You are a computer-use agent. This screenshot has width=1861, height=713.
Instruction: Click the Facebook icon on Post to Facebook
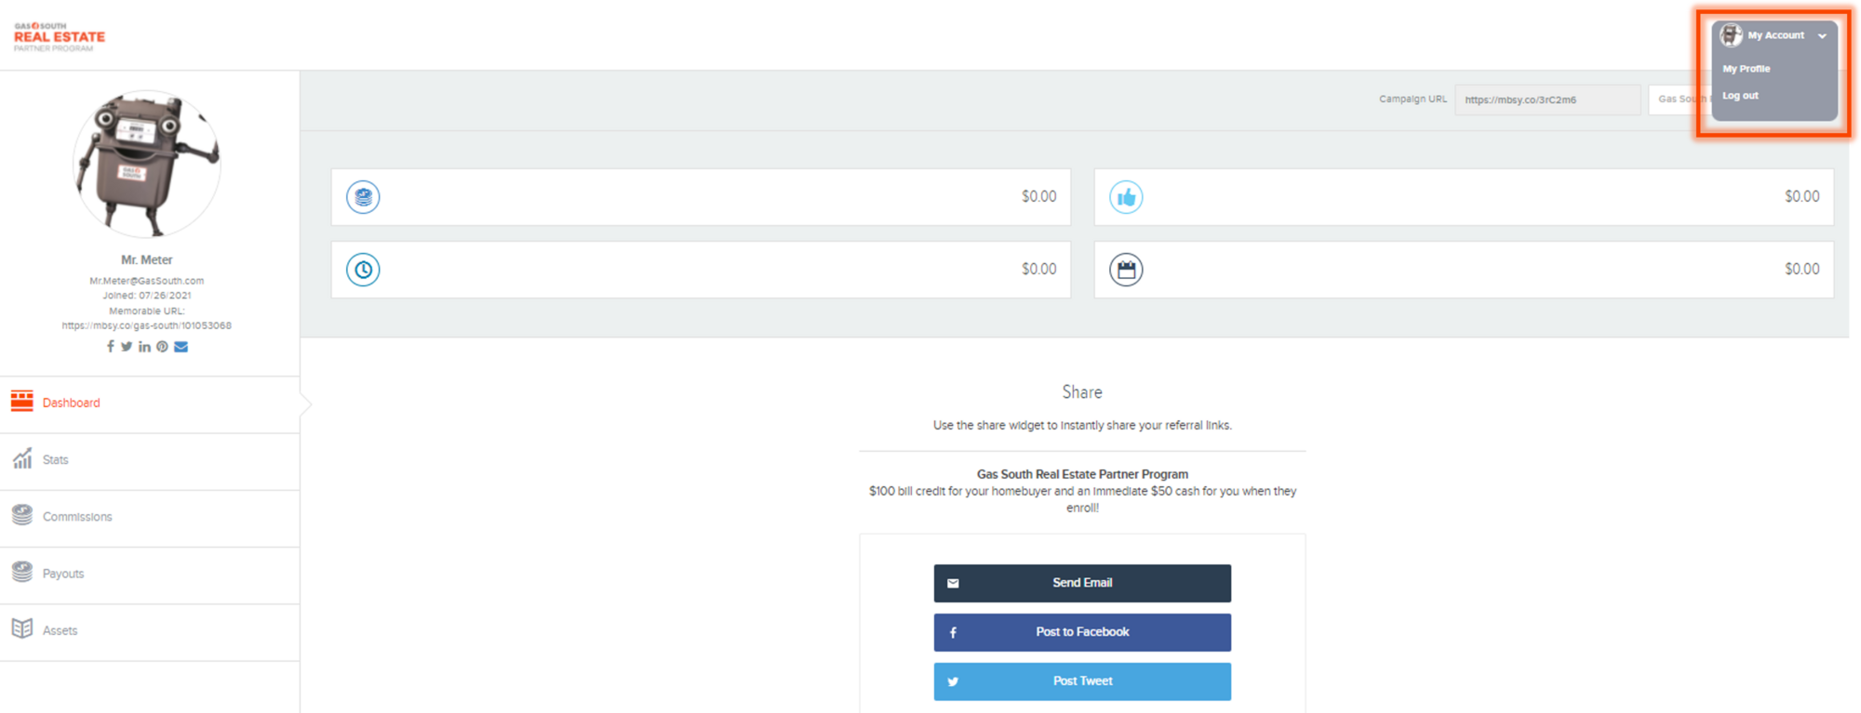tap(953, 633)
